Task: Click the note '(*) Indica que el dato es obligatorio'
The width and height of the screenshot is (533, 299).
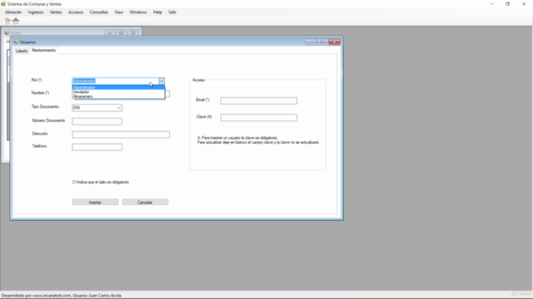Action: click(101, 182)
